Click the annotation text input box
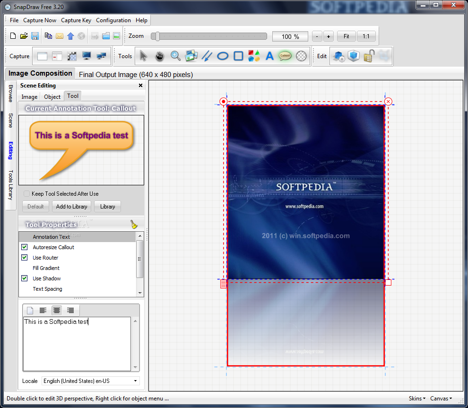The width and height of the screenshot is (468, 408). click(77, 344)
